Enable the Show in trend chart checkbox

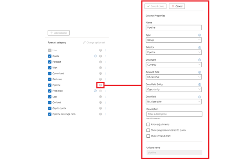[x=148, y=136]
